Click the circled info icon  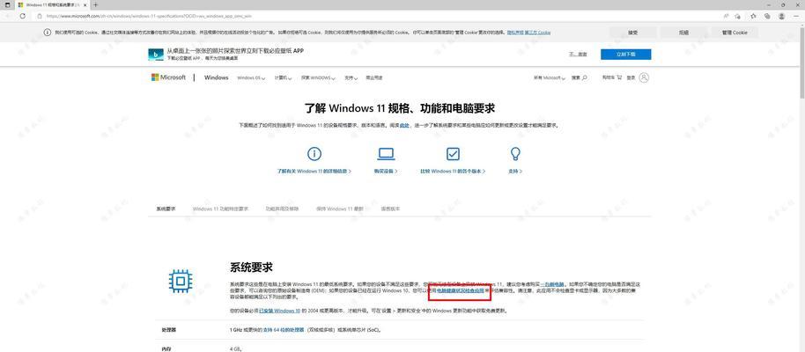coord(314,153)
